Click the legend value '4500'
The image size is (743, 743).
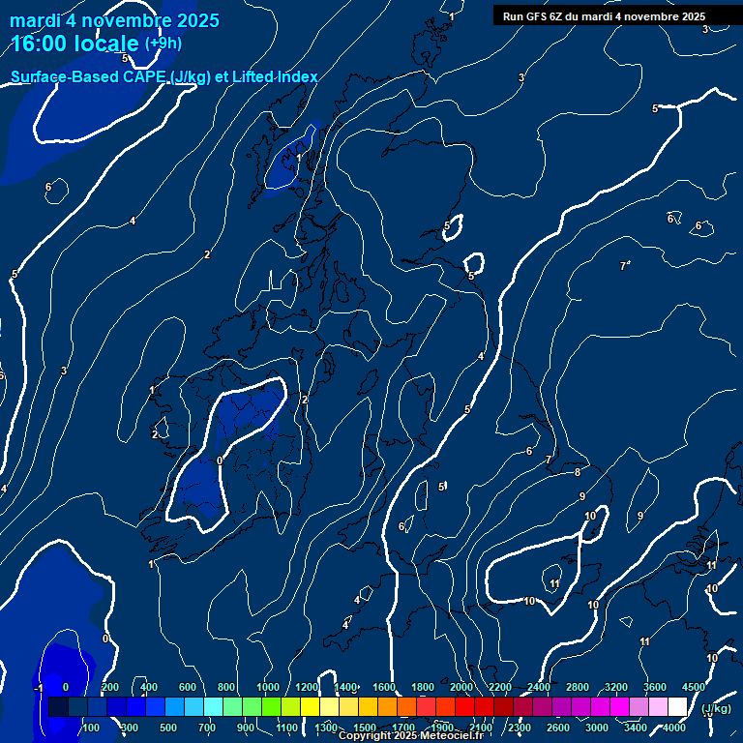pyautogui.click(x=694, y=687)
